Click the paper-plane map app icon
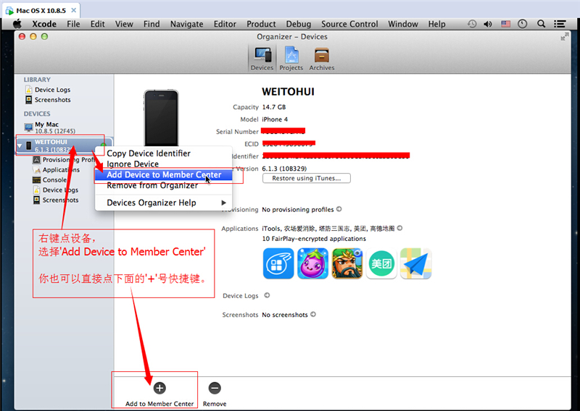 pyautogui.click(x=415, y=263)
